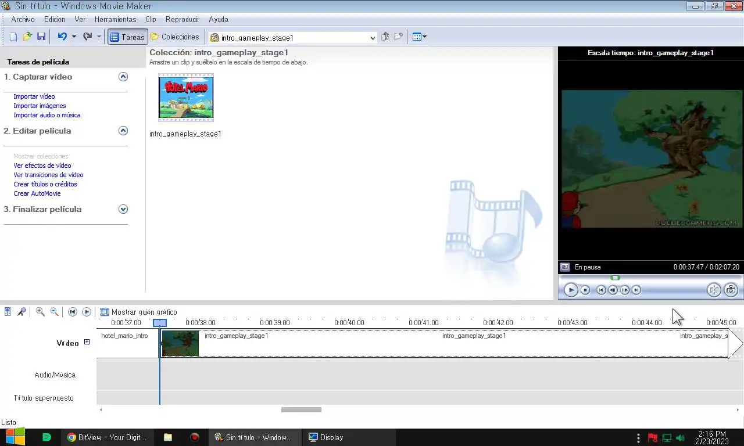744x446 pixels.
Task: Click Crear AutoMovie link
Action: click(37, 193)
